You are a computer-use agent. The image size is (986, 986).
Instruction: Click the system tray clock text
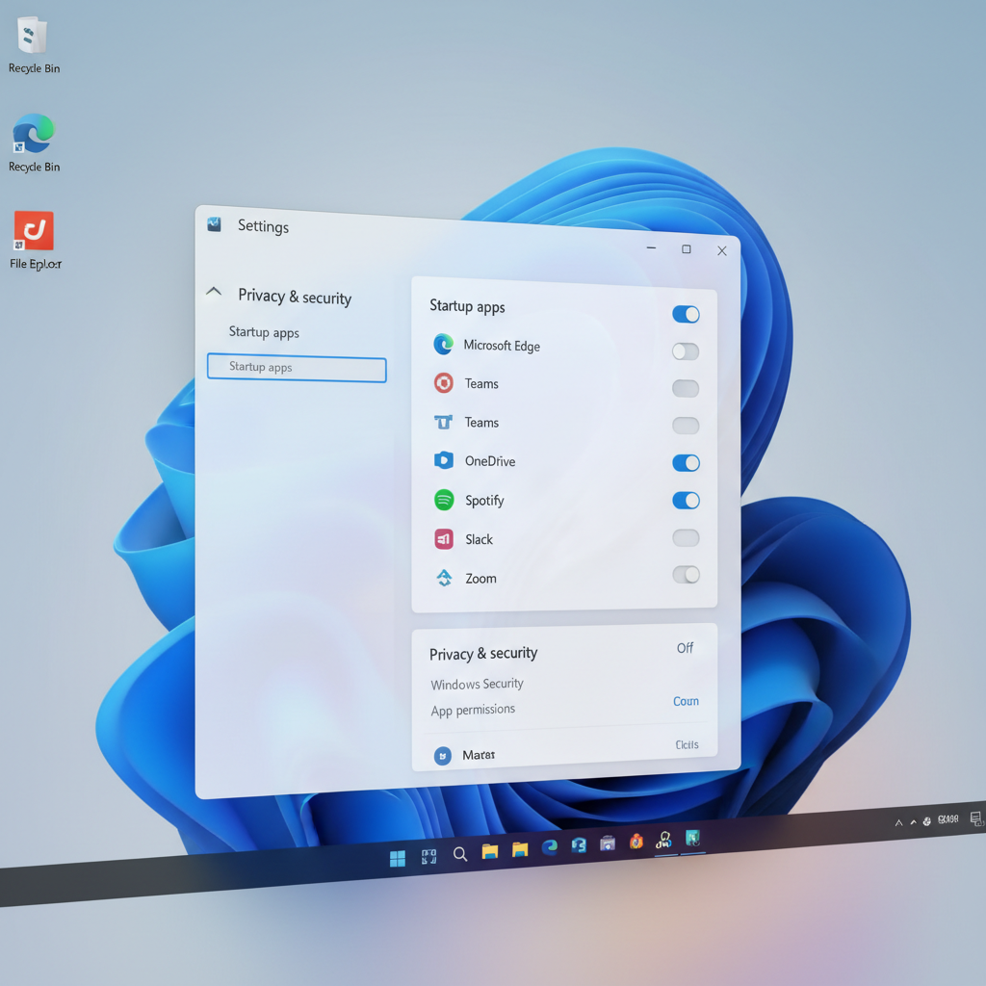point(947,818)
